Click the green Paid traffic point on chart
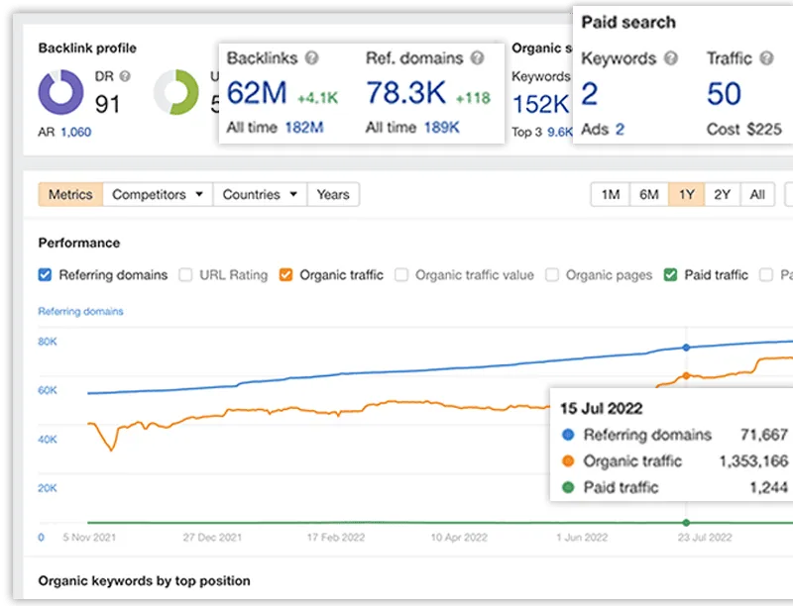This screenshot has height=606, width=793. (x=686, y=522)
